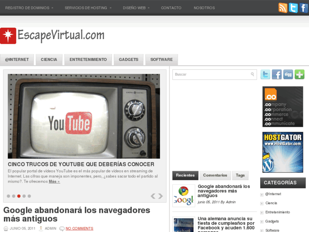Screen dimensions: 309x232
Task: Open the @INTERNET category tab
Action: coord(17,60)
